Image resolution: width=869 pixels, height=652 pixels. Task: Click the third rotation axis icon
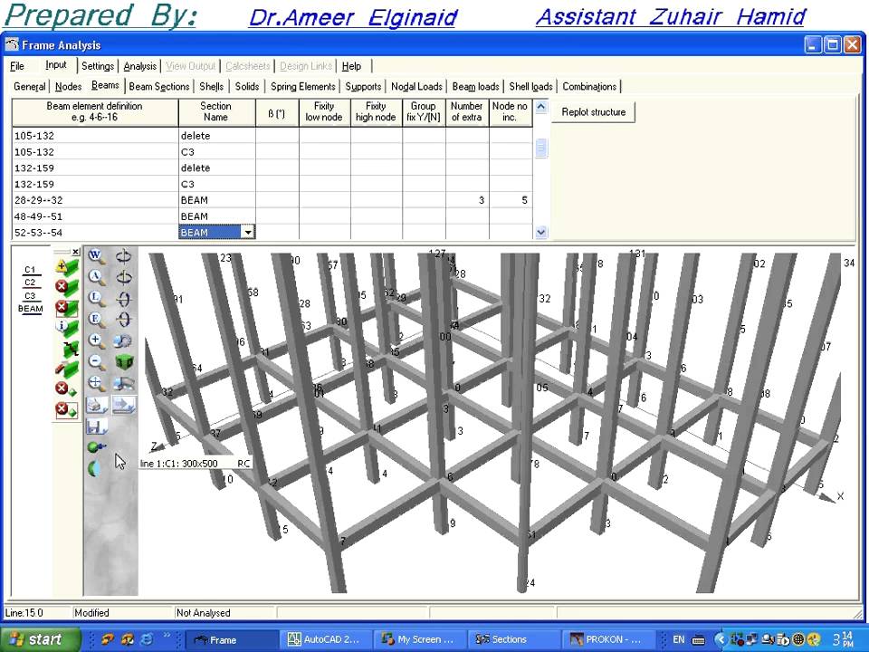point(124,298)
